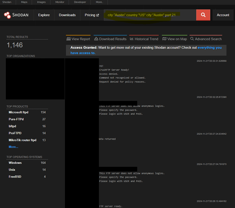
Task: Click the View on Map icon
Action: pyautogui.click(x=164, y=39)
